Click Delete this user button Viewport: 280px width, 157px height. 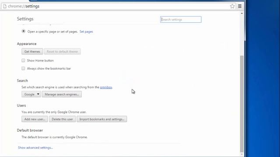click(62, 119)
